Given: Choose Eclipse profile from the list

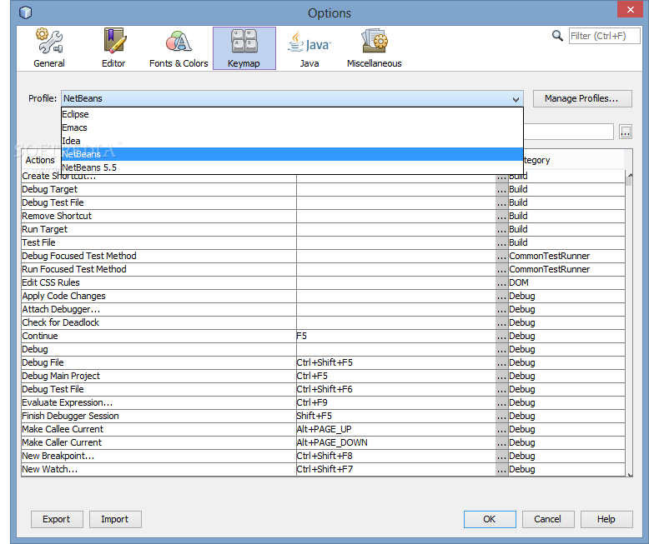Looking at the screenshot, I should pyautogui.click(x=292, y=114).
